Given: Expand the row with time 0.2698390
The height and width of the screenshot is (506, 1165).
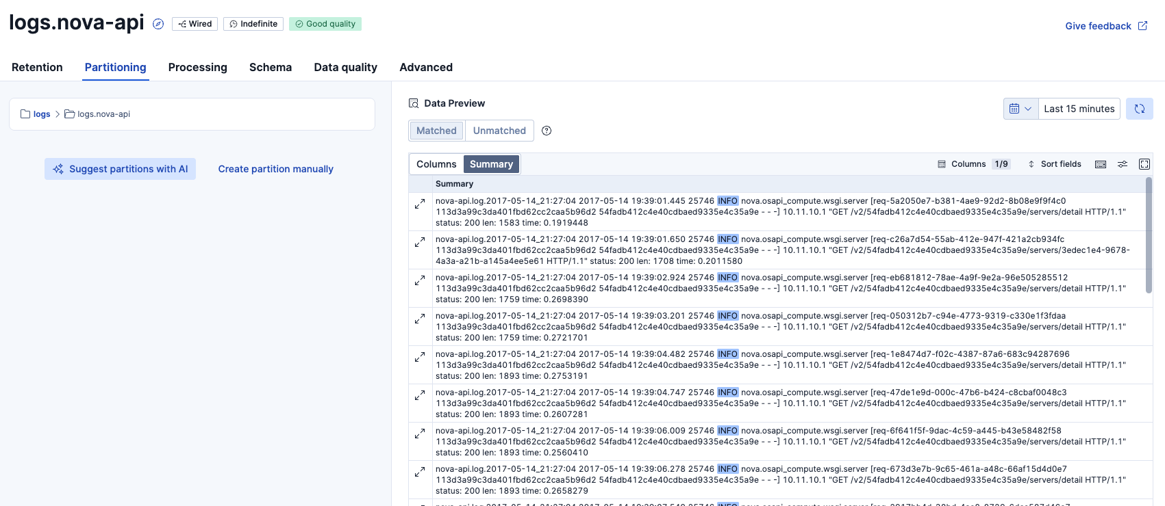Looking at the screenshot, I should coord(420,280).
